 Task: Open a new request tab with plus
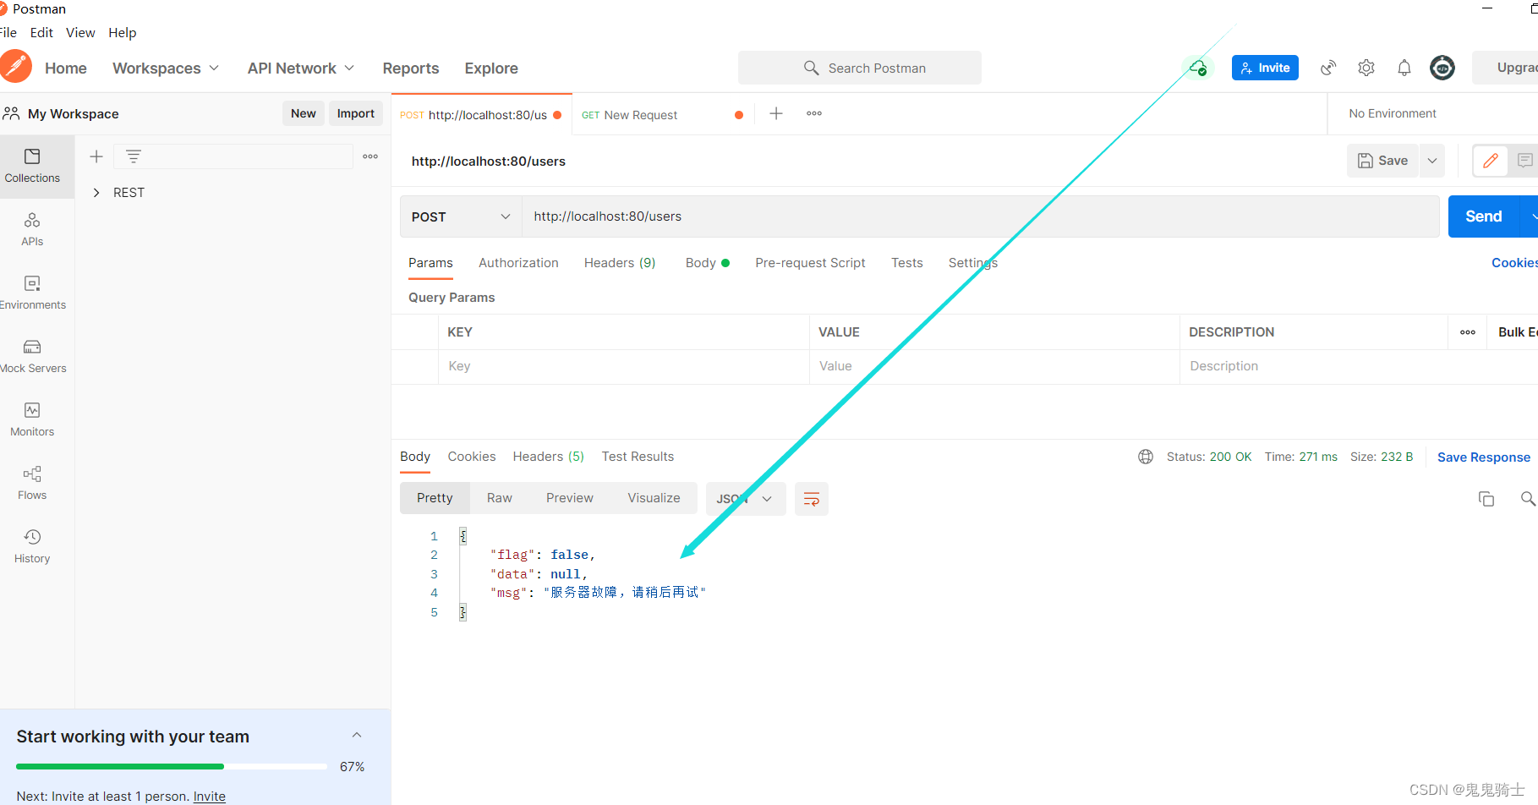[x=776, y=113]
